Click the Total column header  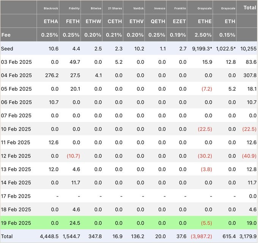(250, 8)
